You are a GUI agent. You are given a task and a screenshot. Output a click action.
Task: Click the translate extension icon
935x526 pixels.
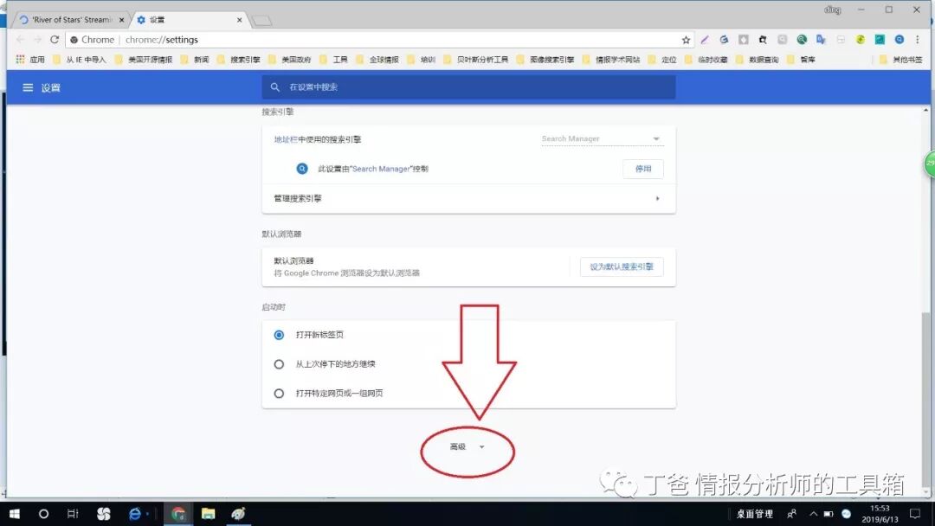[x=821, y=39]
